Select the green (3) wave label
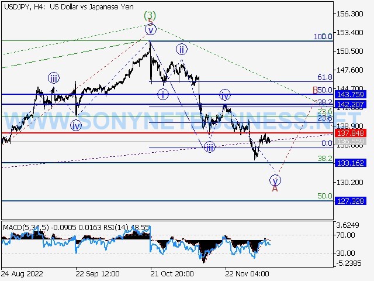This screenshot has height=281, width=374. point(150,16)
